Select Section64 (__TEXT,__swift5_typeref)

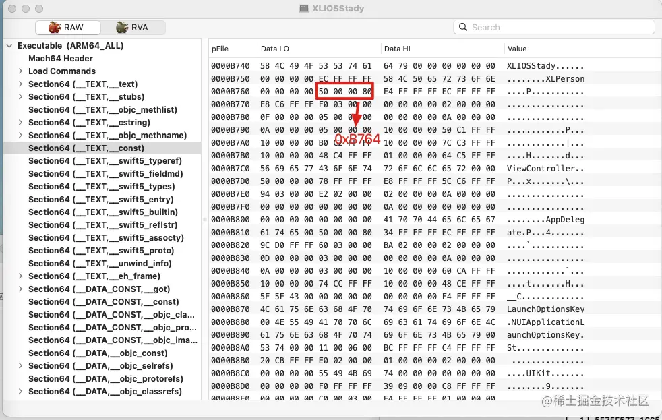click(x=105, y=161)
